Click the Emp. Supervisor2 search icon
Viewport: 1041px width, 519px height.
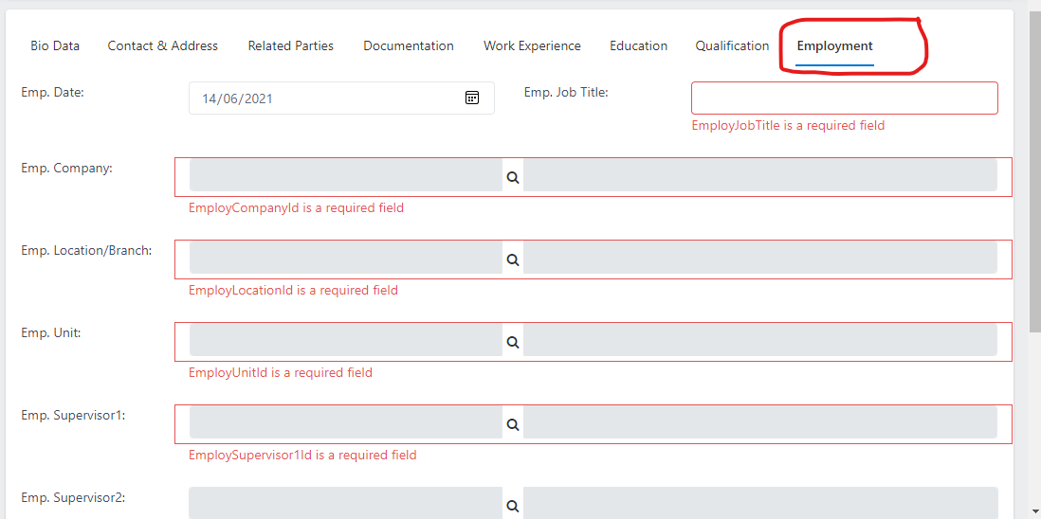[513, 506]
